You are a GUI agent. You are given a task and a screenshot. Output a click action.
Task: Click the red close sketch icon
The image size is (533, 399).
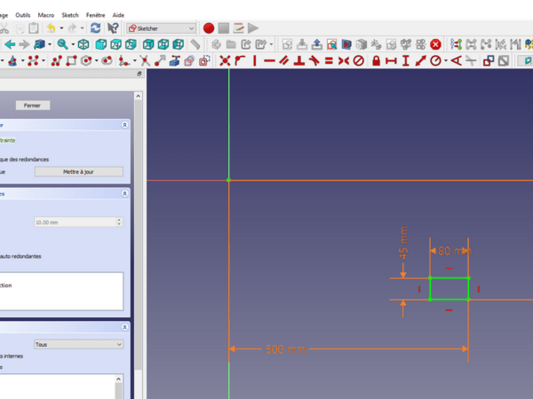tap(435, 44)
